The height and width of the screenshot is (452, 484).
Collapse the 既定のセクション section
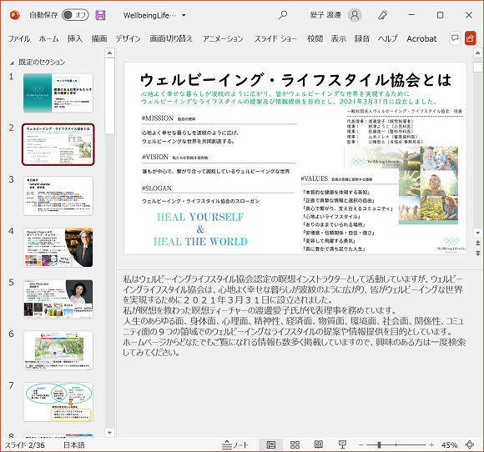tap(12, 63)
